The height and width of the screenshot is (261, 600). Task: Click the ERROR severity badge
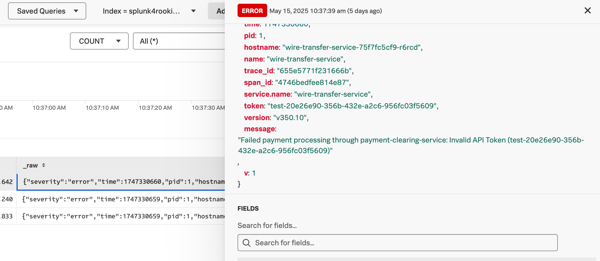(252, 10)
